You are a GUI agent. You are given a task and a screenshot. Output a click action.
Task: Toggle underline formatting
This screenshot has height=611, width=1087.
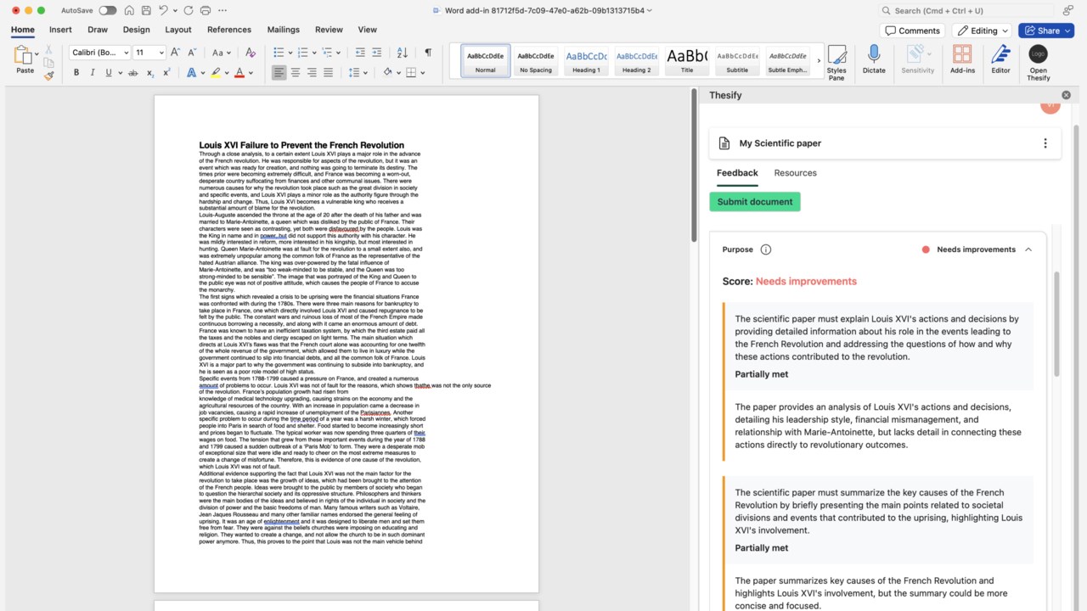point(109,73)
